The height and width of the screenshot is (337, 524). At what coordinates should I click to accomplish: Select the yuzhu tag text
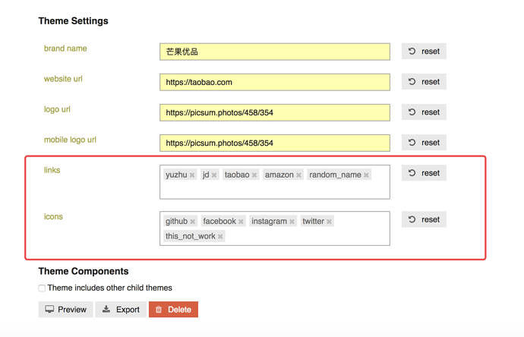coord(176,175)
